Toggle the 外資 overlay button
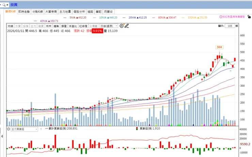 point(18,26)
